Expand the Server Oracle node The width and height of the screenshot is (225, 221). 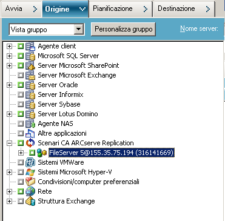pos(9,85)
